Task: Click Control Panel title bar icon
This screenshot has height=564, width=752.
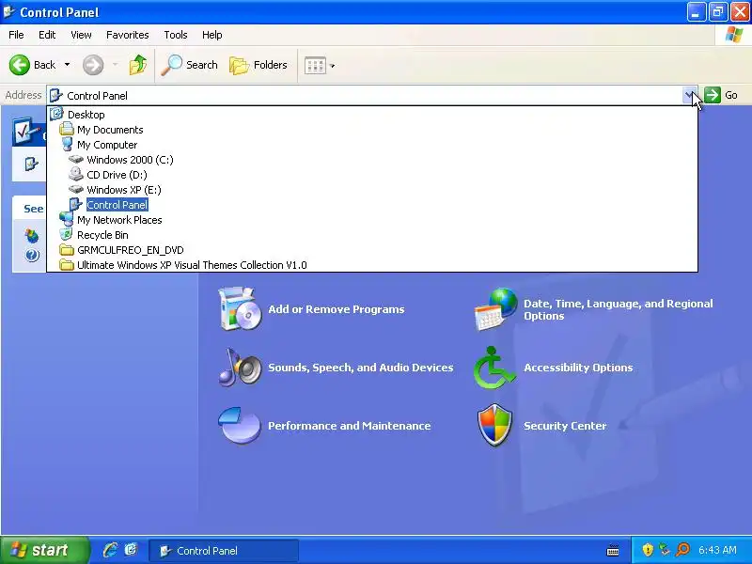Action: click(x=8, y=11)
